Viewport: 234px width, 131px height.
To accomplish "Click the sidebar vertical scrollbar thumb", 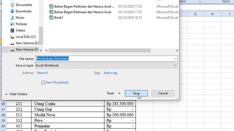I will point(41,36).
